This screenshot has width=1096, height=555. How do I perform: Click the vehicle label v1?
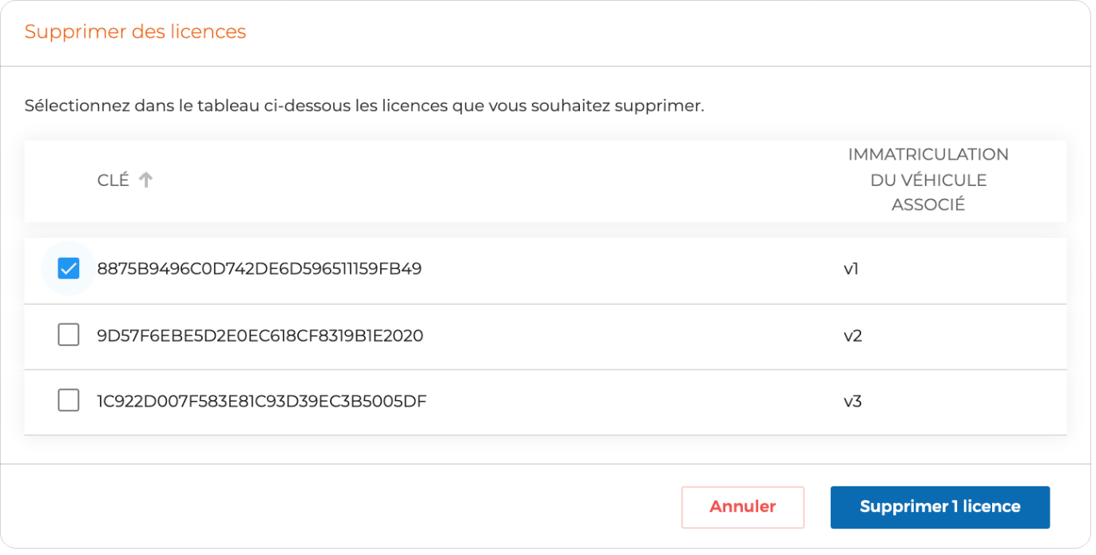(x=852, y=268)
